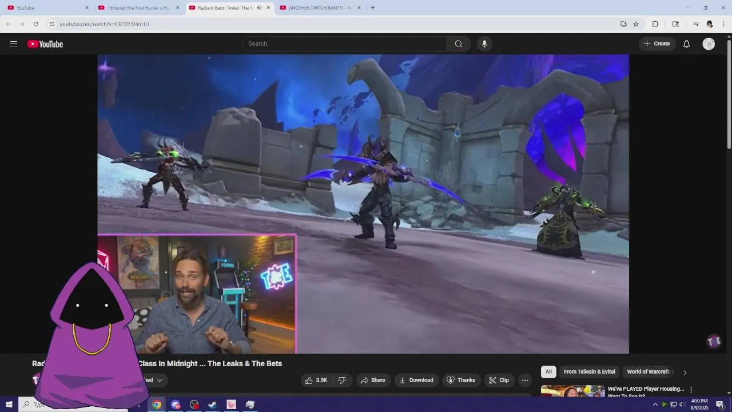Open the taskbar volume control
This screenshot has height=412, width=732.
(682, 405)
